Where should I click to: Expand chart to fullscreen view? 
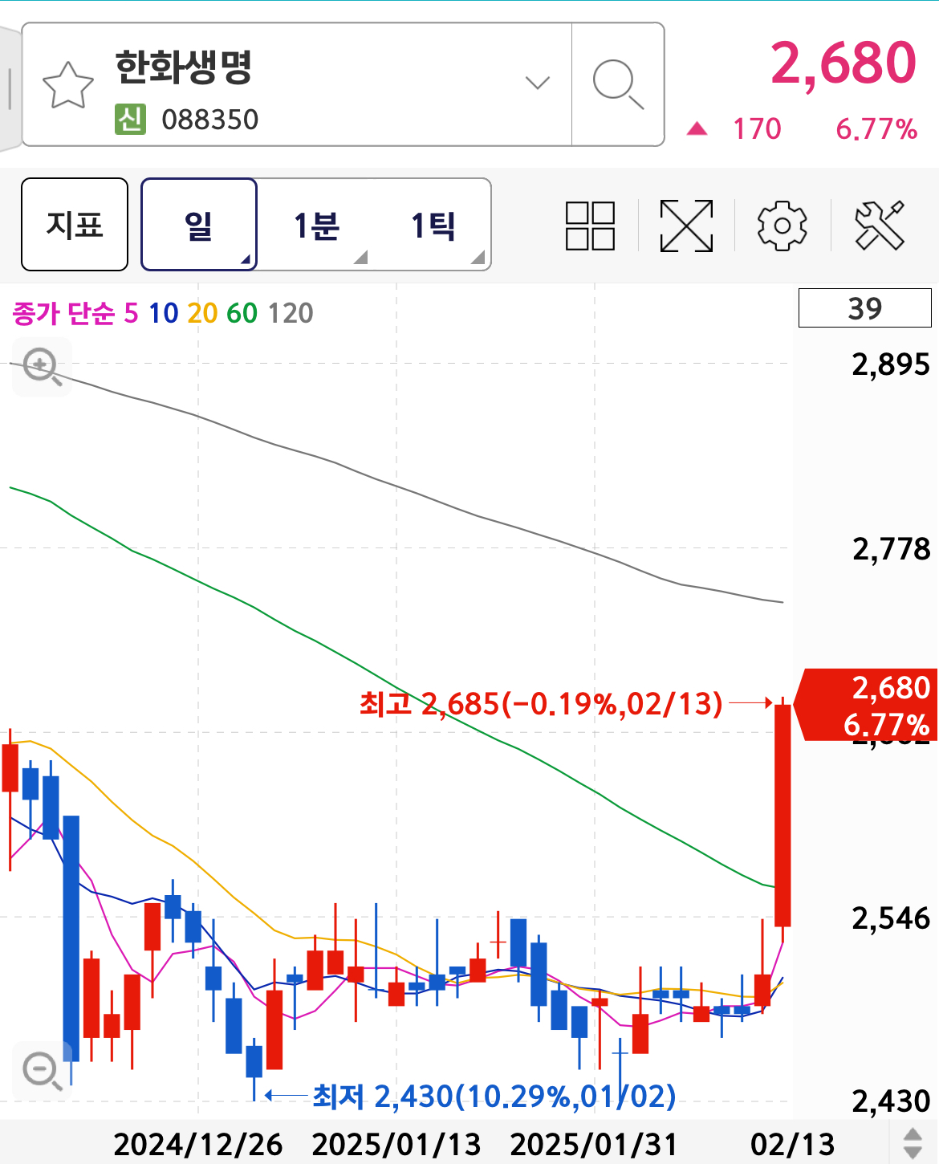pos(686,226)
